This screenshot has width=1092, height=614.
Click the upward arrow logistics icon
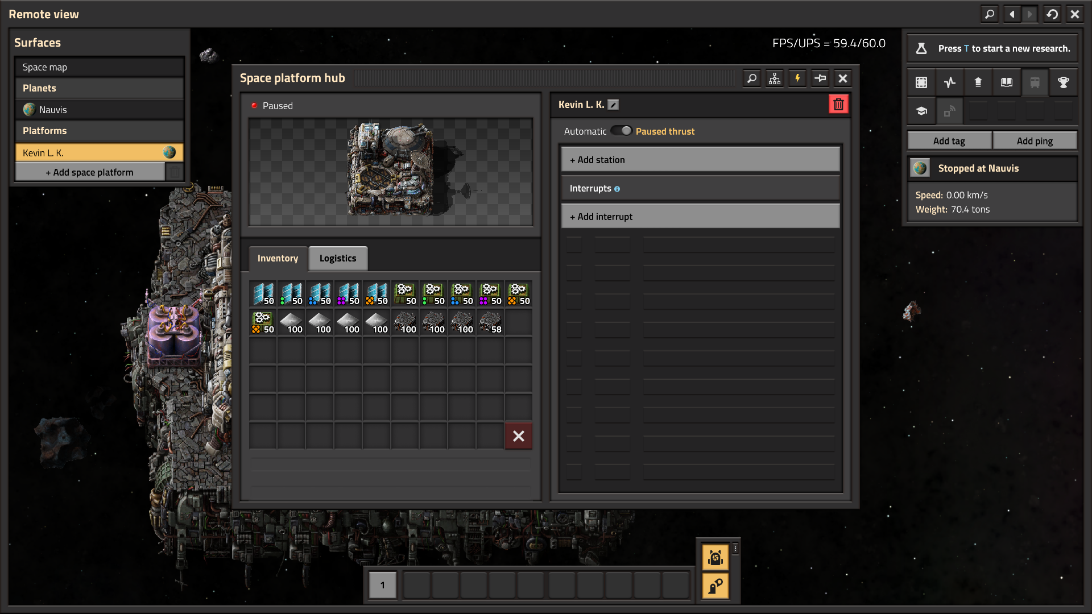point(978,82)
